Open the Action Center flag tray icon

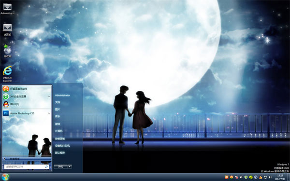236,177
